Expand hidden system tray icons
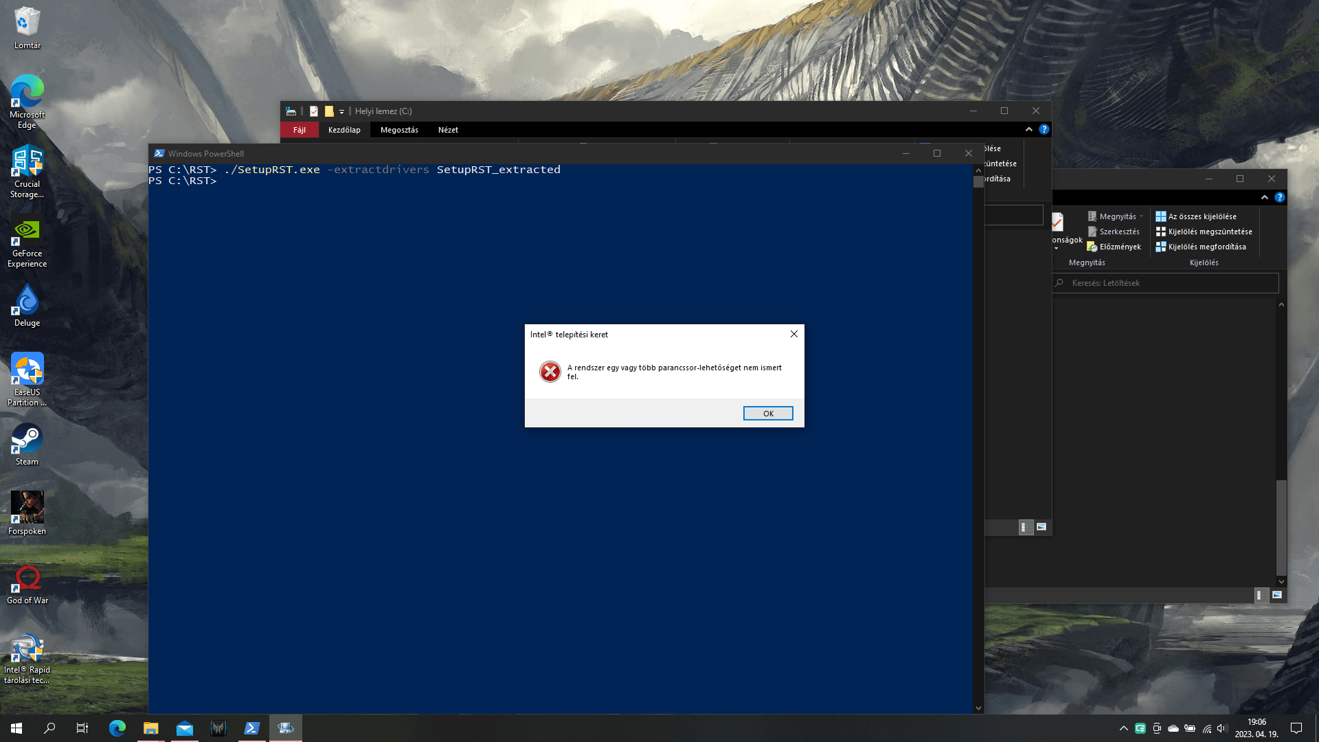This screenshot has height=742, width=1319. [x=1124, y=728]
